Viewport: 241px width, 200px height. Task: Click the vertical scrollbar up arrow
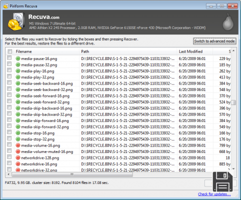click(233, 51)
